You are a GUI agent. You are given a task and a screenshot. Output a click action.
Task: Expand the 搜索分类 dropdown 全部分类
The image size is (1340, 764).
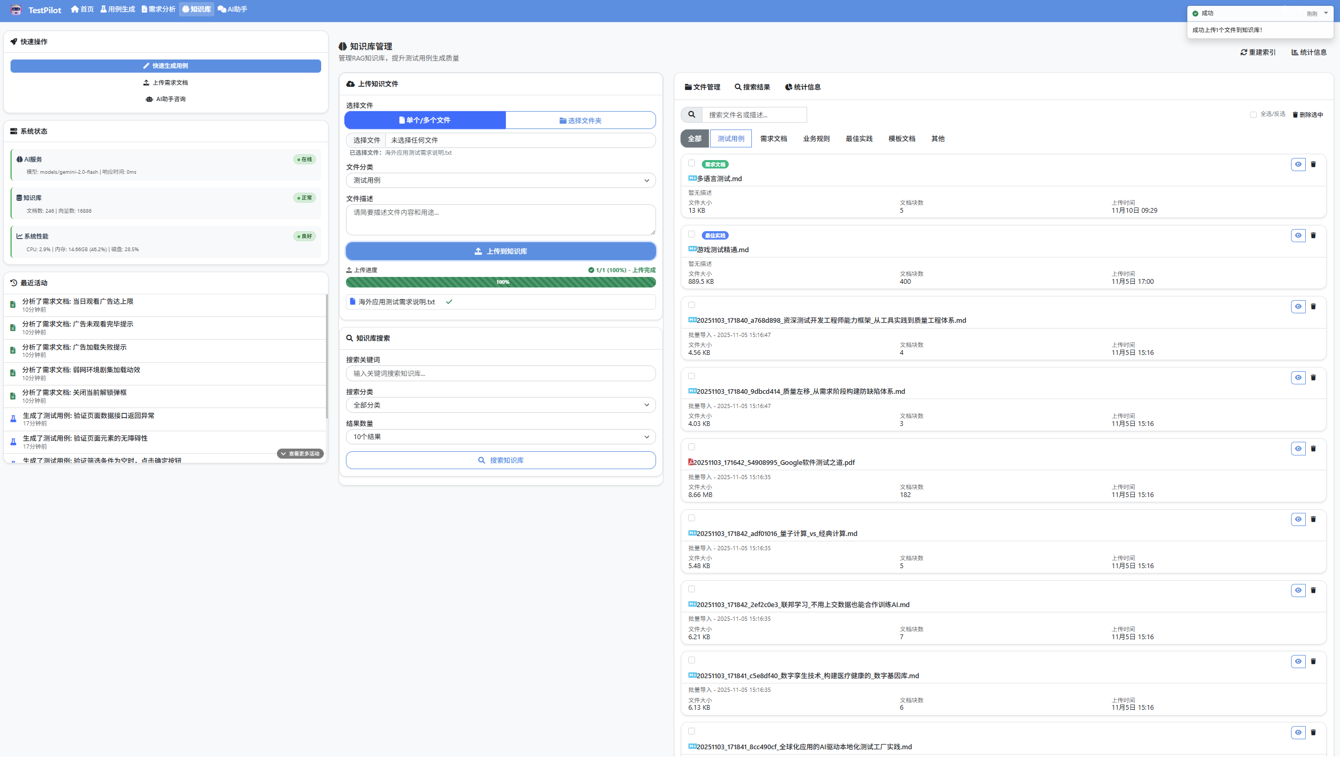[500, 405]
